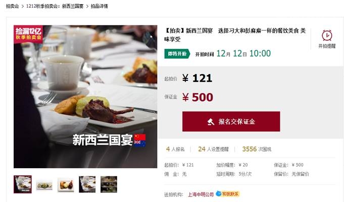
Task: Select the third thumbnail showing plated meat
Action: point(66,185)
